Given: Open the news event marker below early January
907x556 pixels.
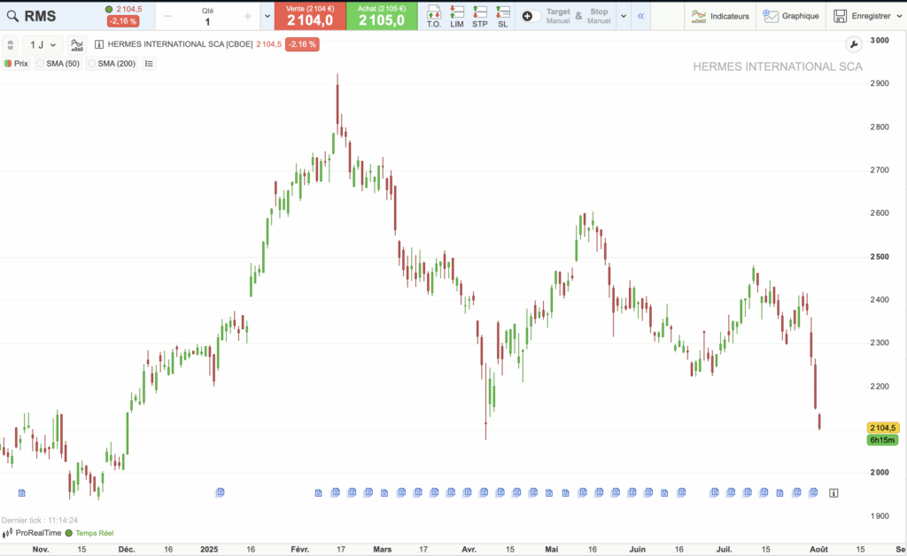Looking at the screenshot, I should (x=220, y=492).
